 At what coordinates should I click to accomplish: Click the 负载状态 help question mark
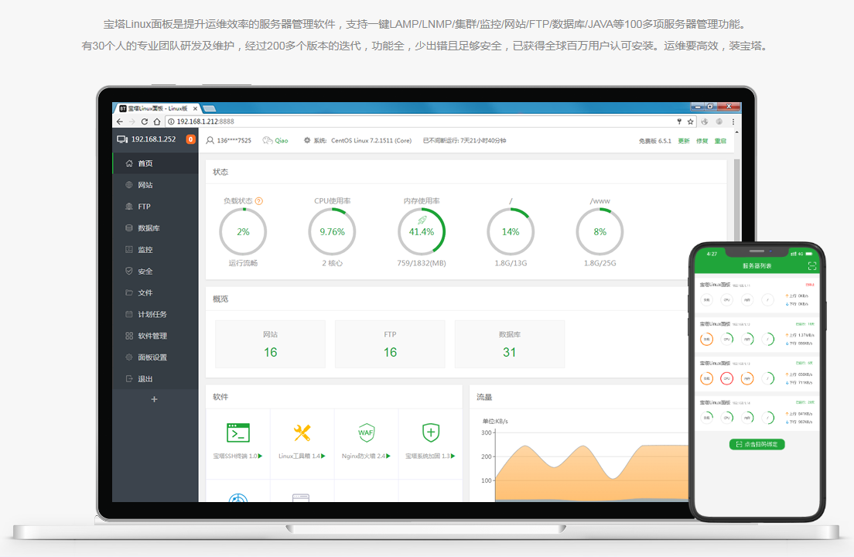pyautogui.click(x=259, y=201)
